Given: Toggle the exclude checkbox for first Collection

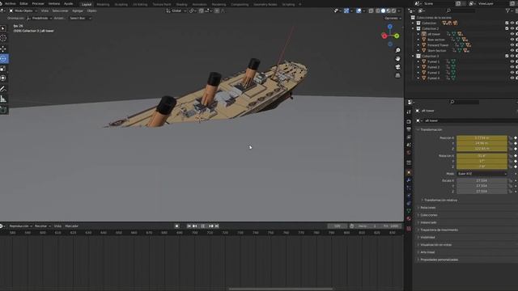Looking at the screenshot, I should coord(507,23).
